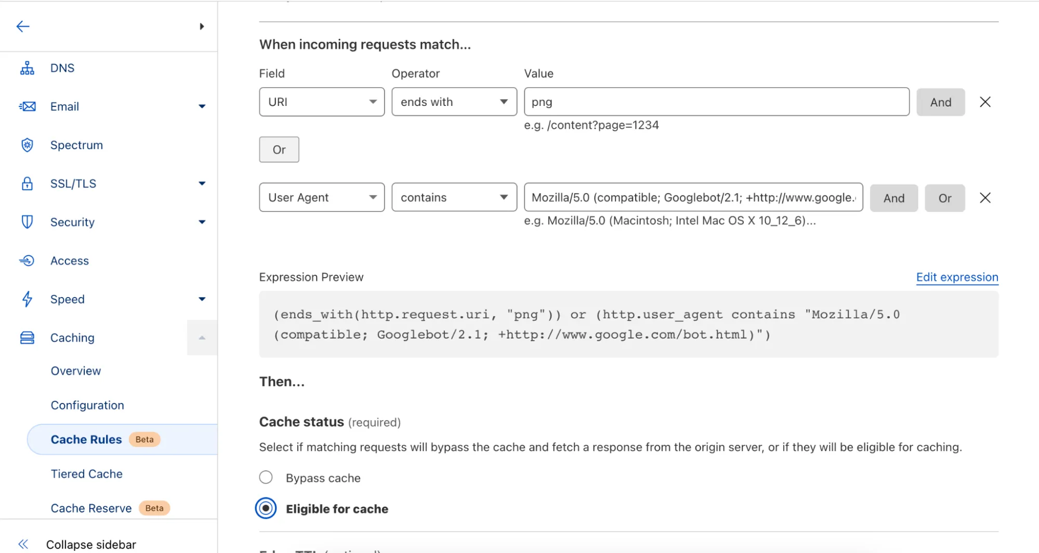
Task: Click the Spectrum shield icon
Action: coord(27,145)
